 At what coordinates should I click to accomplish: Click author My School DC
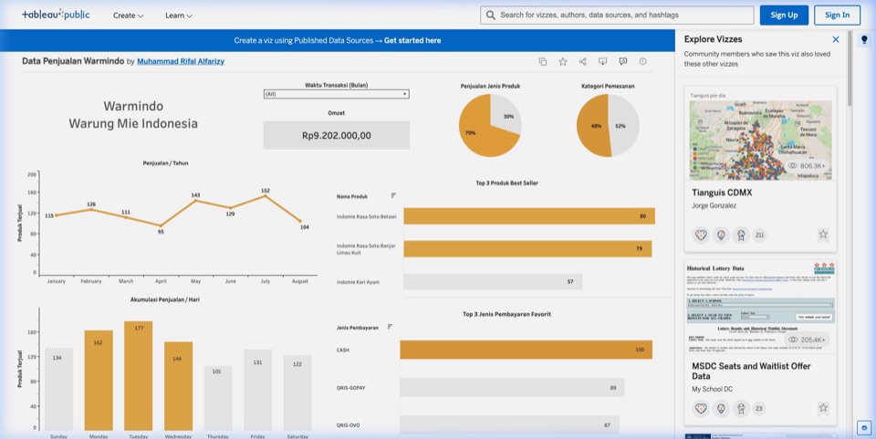tap(713, 389)
